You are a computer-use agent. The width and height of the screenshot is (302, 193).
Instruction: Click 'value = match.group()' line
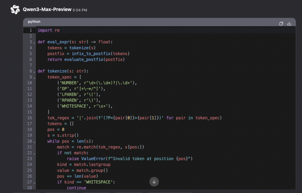tap(83, 171)
